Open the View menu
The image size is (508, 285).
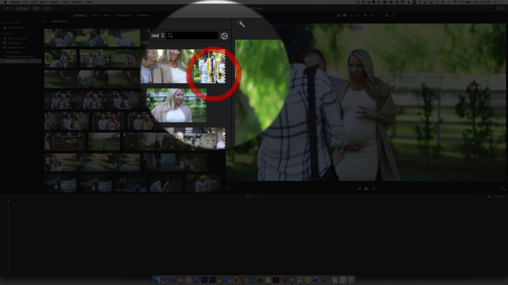click(66, 2)
